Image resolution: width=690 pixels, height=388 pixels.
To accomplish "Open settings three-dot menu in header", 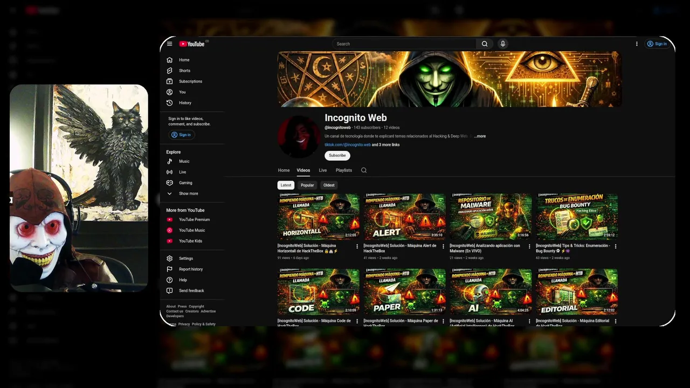I will [637, 44].
